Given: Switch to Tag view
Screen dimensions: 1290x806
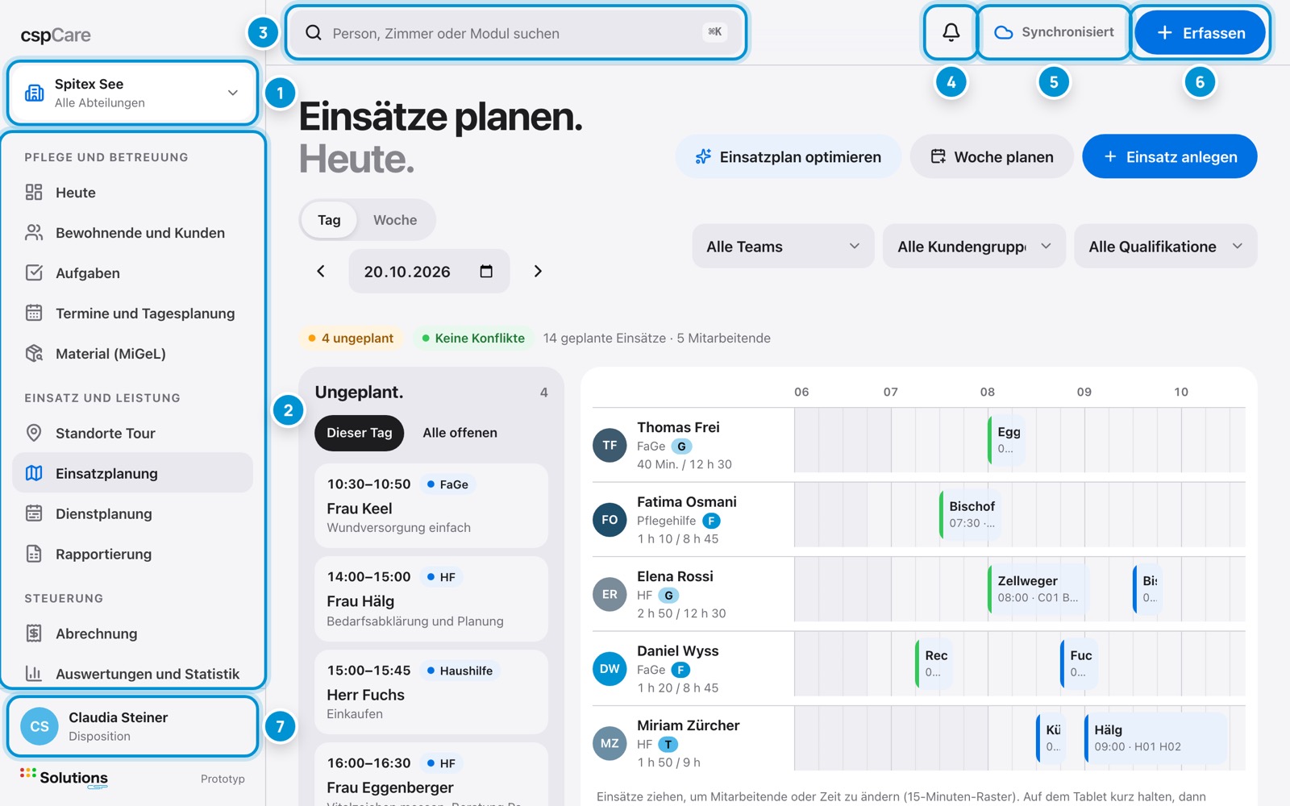Looking at the screenshot, I should 329,220.
